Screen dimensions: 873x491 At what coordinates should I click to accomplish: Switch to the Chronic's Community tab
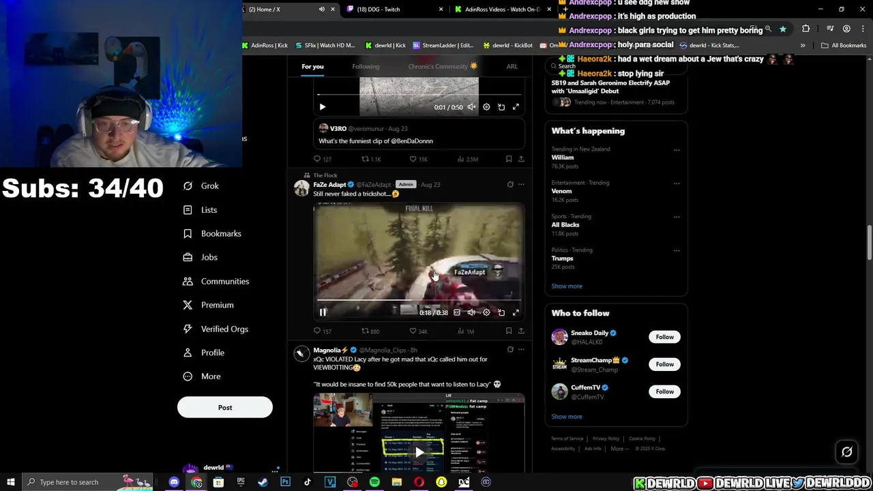(443, 66)
